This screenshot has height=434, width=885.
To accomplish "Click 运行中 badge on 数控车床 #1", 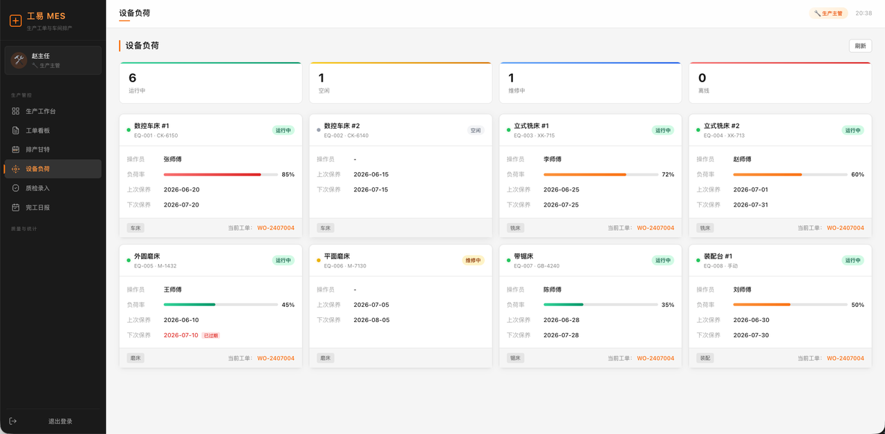I will click(283, 130).
